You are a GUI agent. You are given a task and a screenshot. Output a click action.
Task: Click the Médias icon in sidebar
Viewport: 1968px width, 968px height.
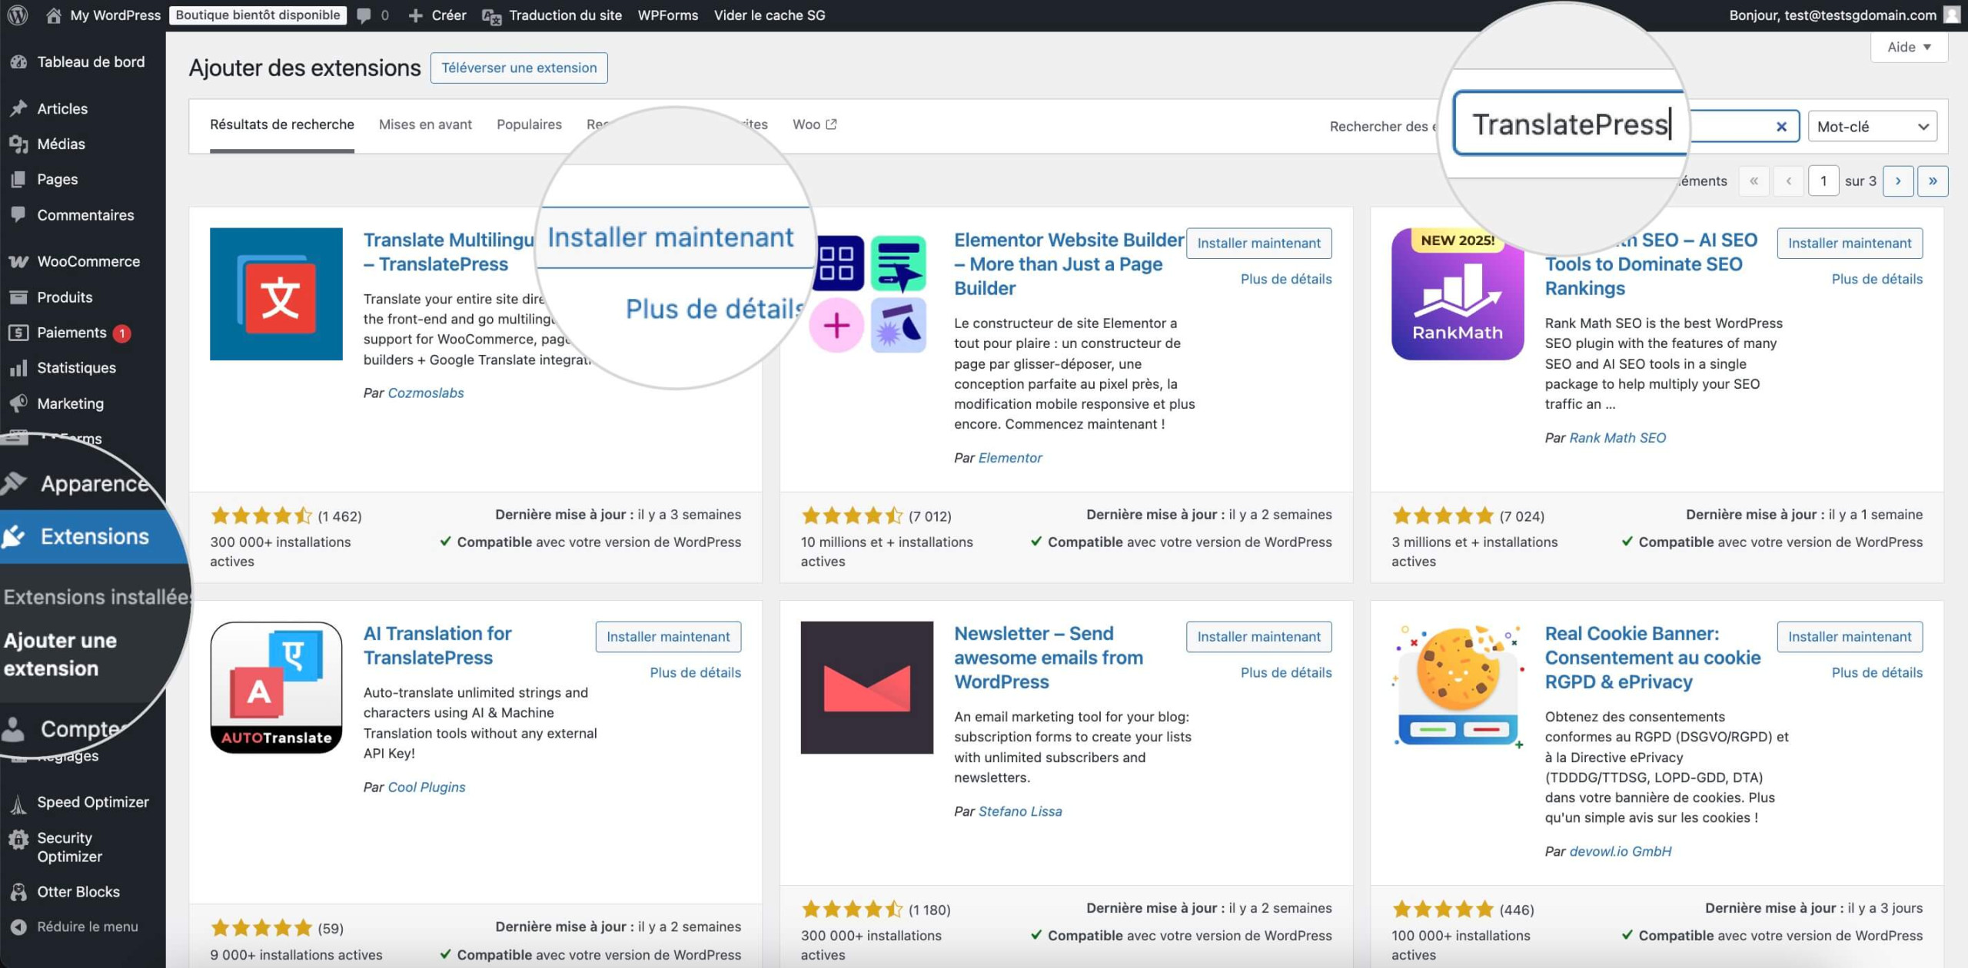tap(18, 144)
